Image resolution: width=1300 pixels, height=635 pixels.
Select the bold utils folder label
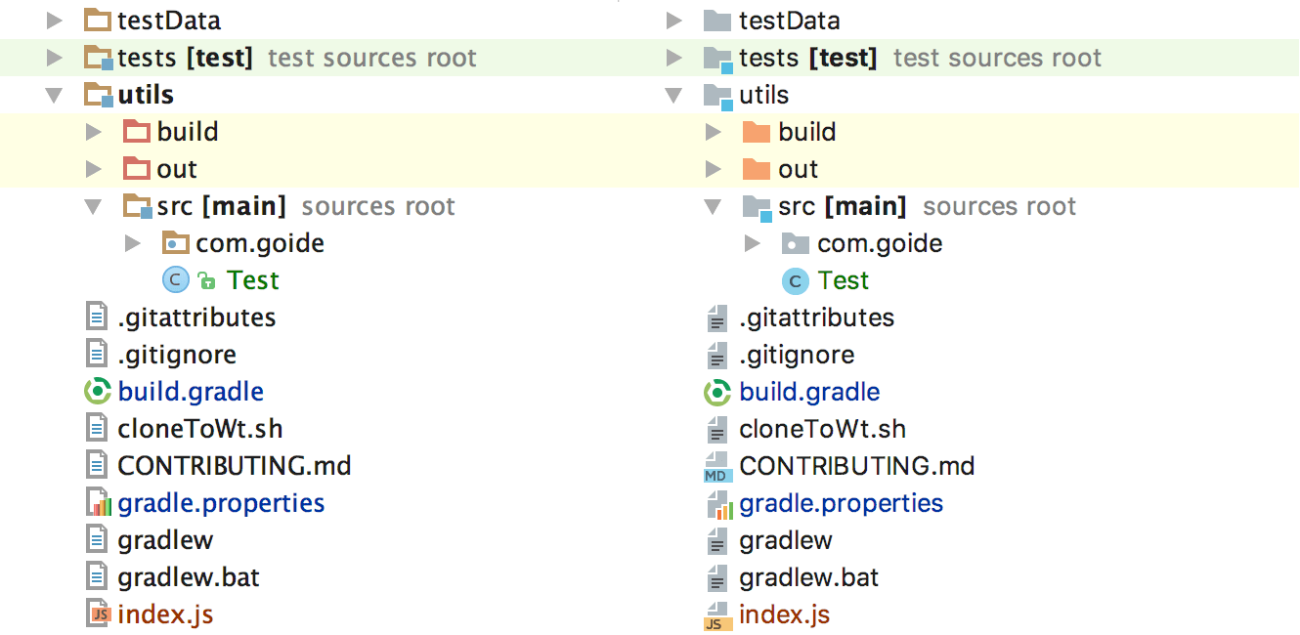(x=146, y=95)
